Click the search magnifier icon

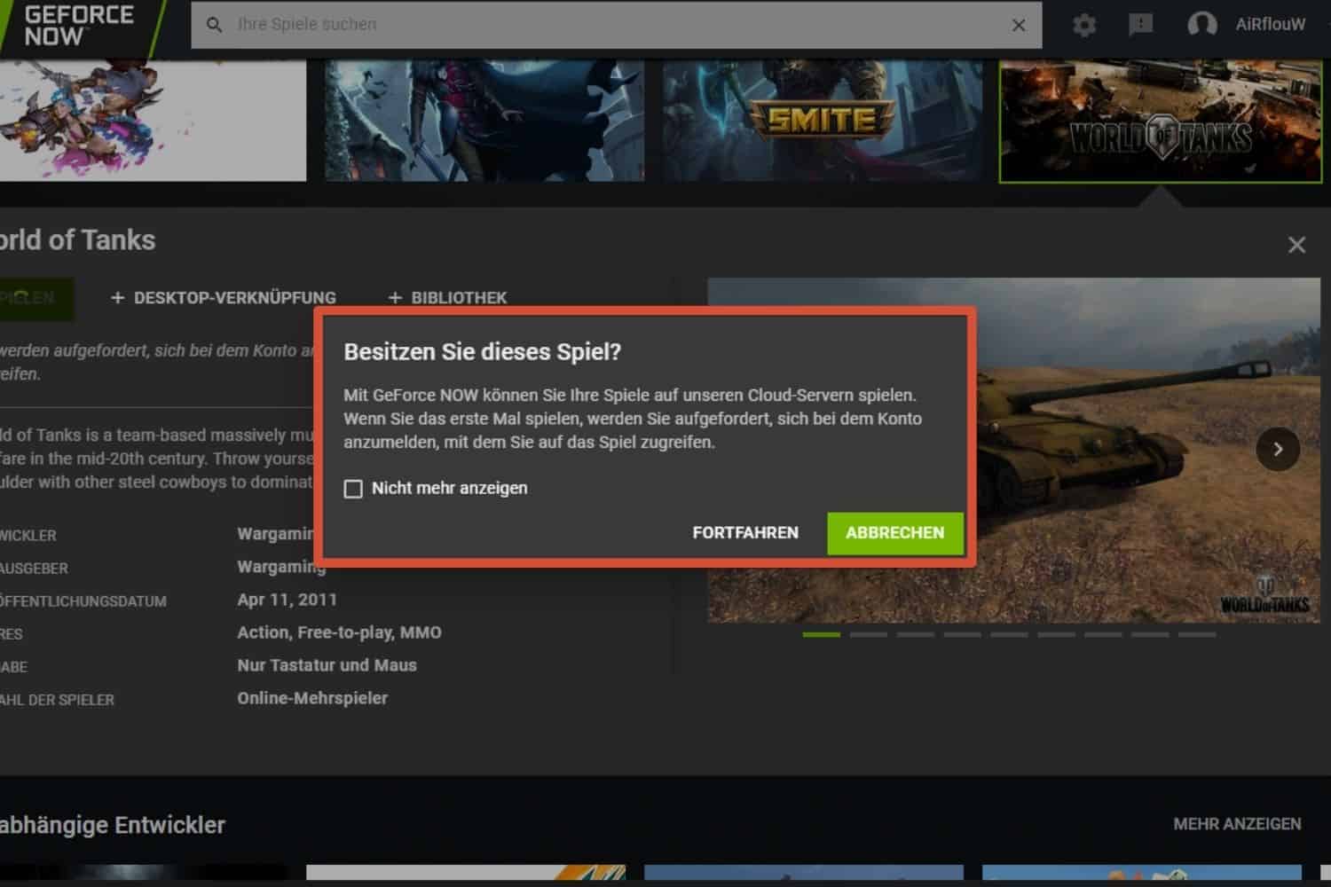pyautogui.click(x=214, y=25)
